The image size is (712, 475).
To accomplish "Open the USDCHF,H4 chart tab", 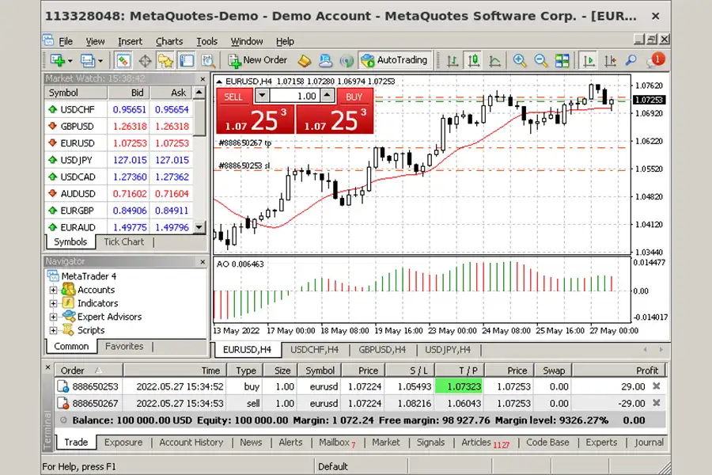I will point(314,350).
